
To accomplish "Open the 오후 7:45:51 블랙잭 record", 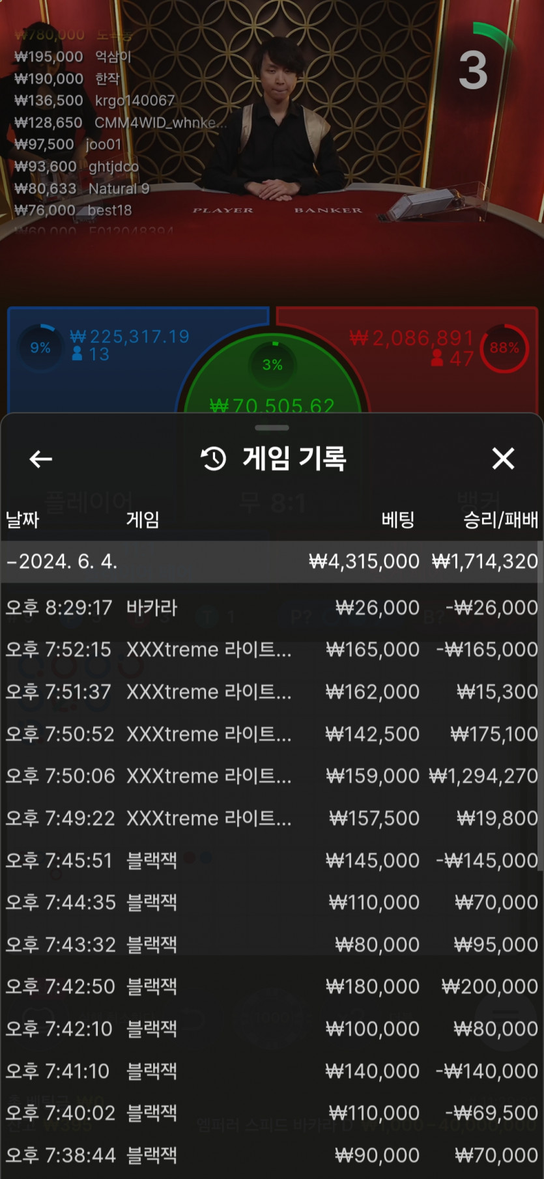I will click(272, 860).
